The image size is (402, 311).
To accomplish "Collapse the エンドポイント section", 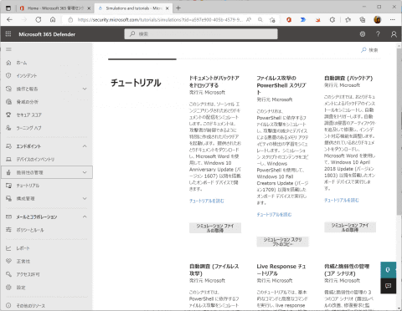I will click(85, 146).
